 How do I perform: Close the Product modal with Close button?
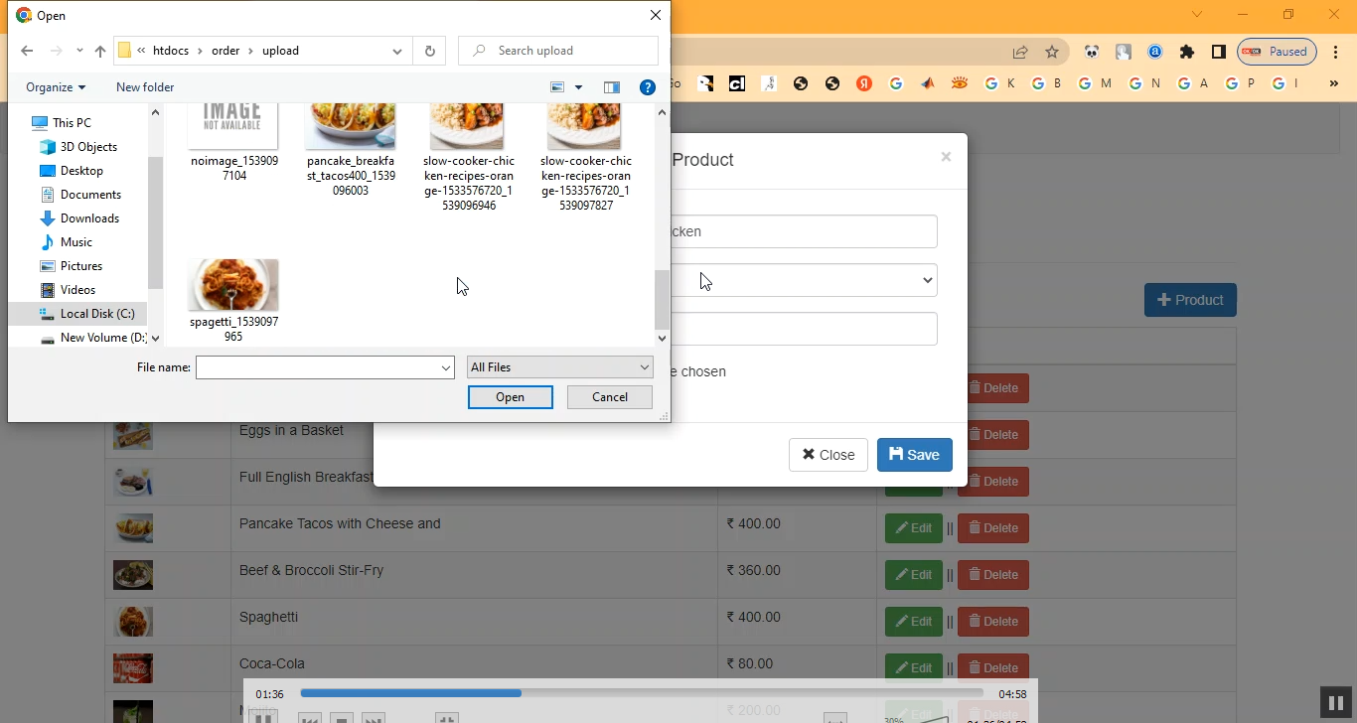click(829, 455)
